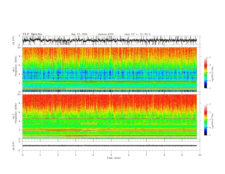The width and height of the screenshot is (225, 174).
Task: Click the VLF Spectra title text
Action: click(32, 34)
